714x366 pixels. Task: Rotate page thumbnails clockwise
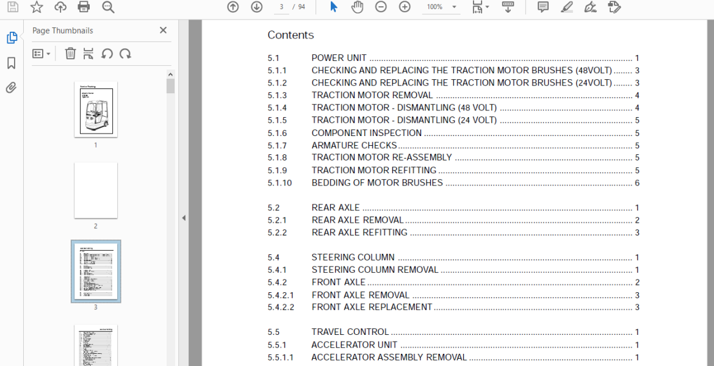[x=125, y=54]
